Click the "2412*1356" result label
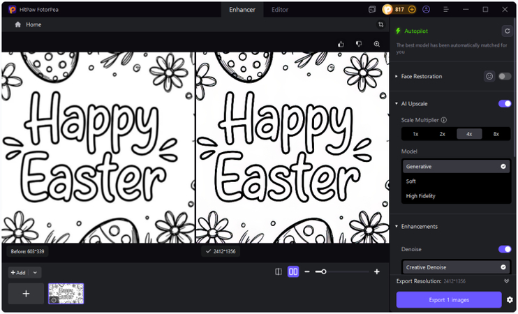 tap(221, 251)
